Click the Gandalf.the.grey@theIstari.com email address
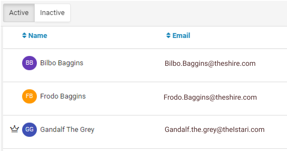This screenshot has height=151, width=287. click(215, 130)
